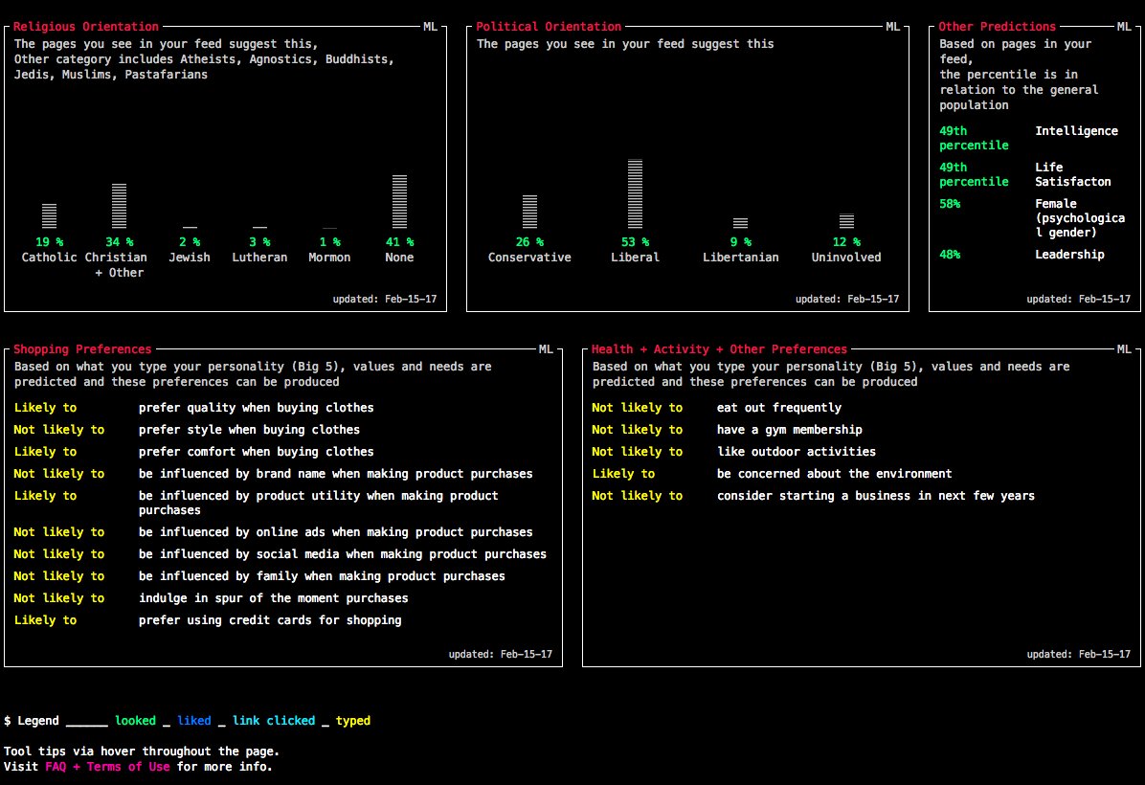Select 'have a gym membership' preference row

click(789, 430)
